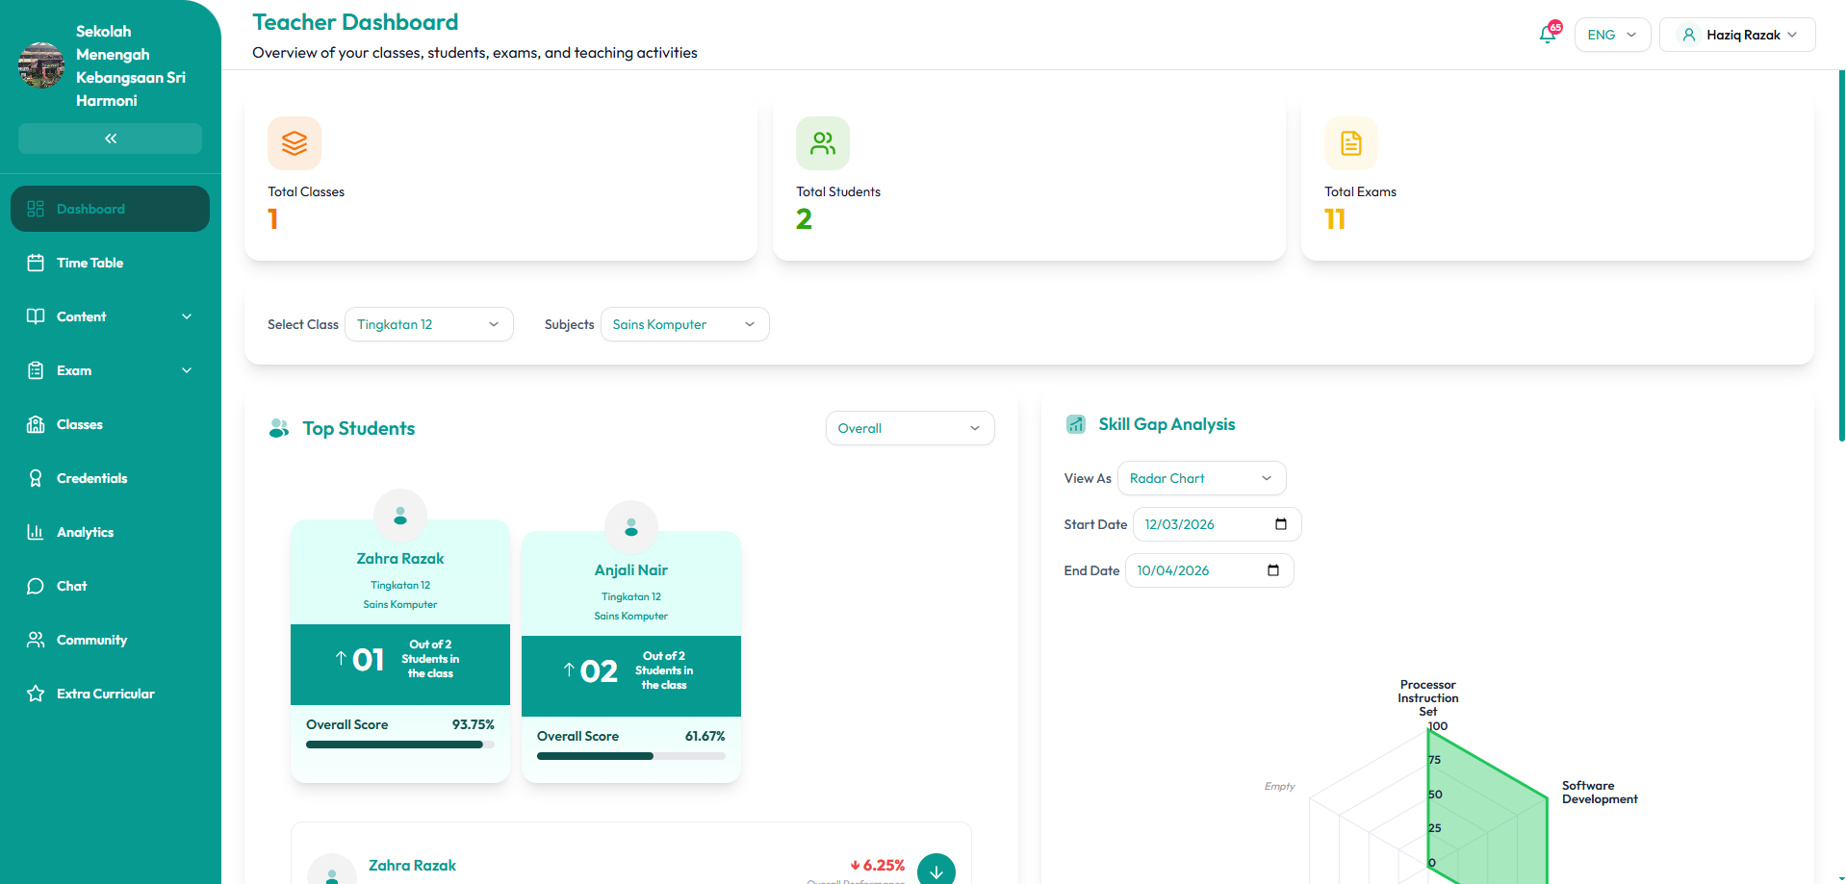Click Zahra Razak's overall score progress bar
Viewport: 1846px width, 884px height.
click(399, 745)
